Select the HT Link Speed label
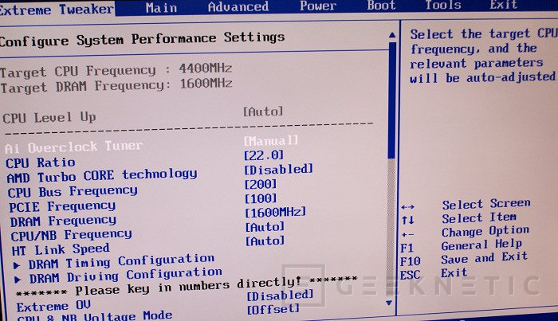 tap(61, 249)
